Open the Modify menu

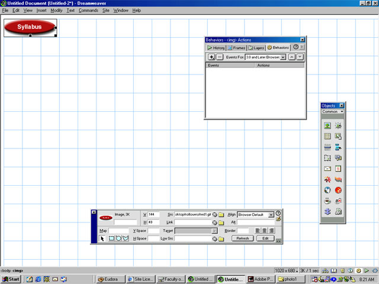click(56, 11)
